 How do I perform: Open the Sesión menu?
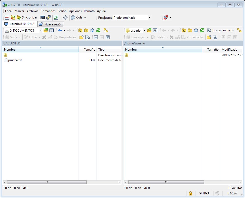coord(62,11)
